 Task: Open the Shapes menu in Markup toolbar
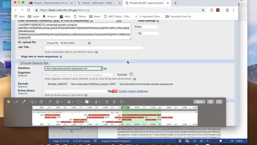[33, 102]
